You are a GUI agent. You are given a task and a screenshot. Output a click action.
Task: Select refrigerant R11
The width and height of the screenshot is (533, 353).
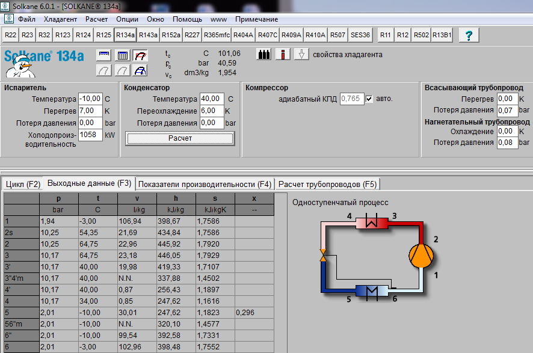coord(386,35)
